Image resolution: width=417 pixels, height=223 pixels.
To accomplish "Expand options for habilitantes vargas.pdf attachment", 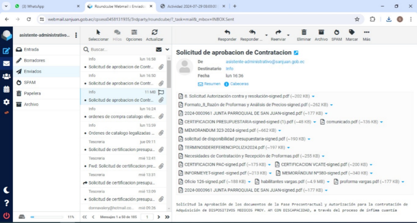I will (x=328, y=182).
